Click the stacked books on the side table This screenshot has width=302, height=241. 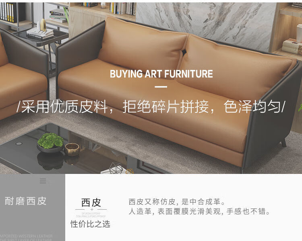[x=40, y=33]
